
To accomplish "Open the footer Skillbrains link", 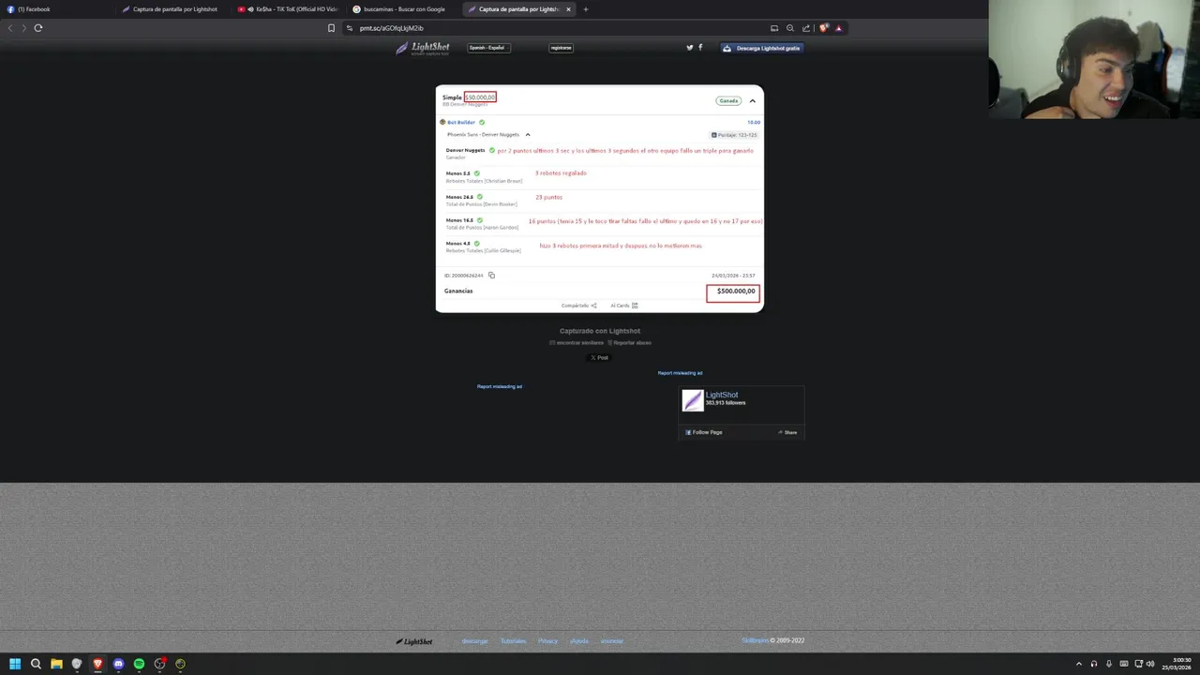I will [755, 641].
